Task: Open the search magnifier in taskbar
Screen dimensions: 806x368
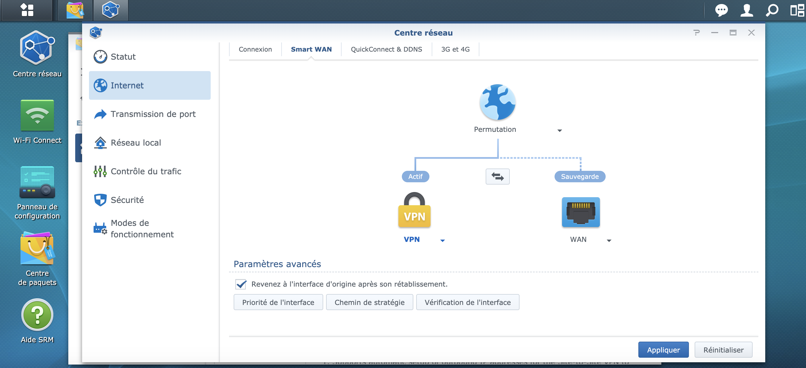Action: point(772,10)
